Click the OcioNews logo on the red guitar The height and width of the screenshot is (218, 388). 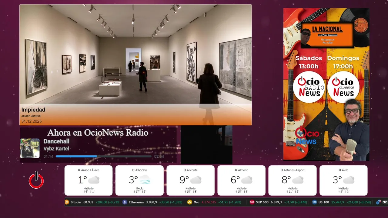(x=307, y=136)
